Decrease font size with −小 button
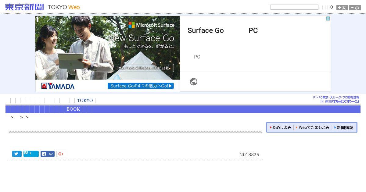The width and height of the screenshot is (366, 192). tap(355, 8)
